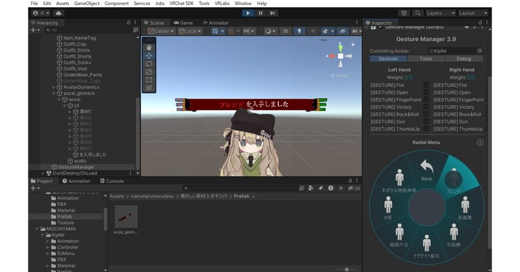Click the Inspector vertical scrollbar
Image resolution: width=520 pixels, height=272 pixels.
(489, 162)
